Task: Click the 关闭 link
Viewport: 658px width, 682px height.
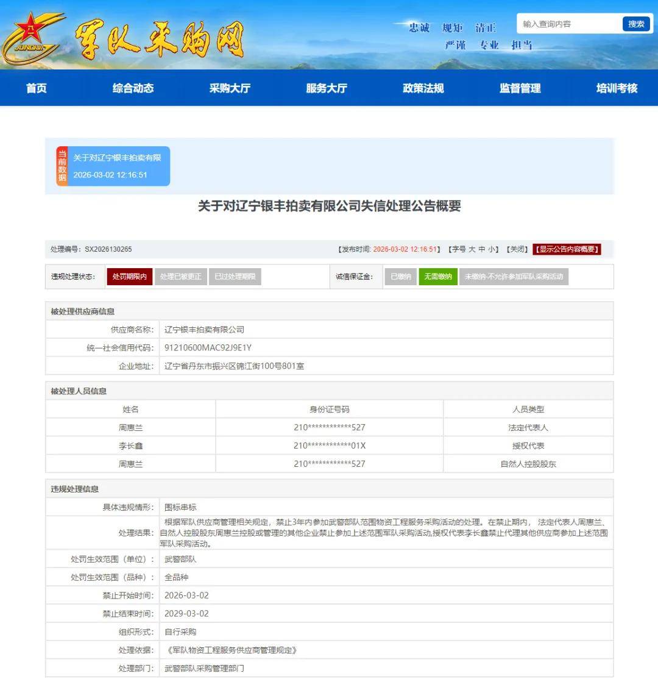Action: [x=517, y=249]
